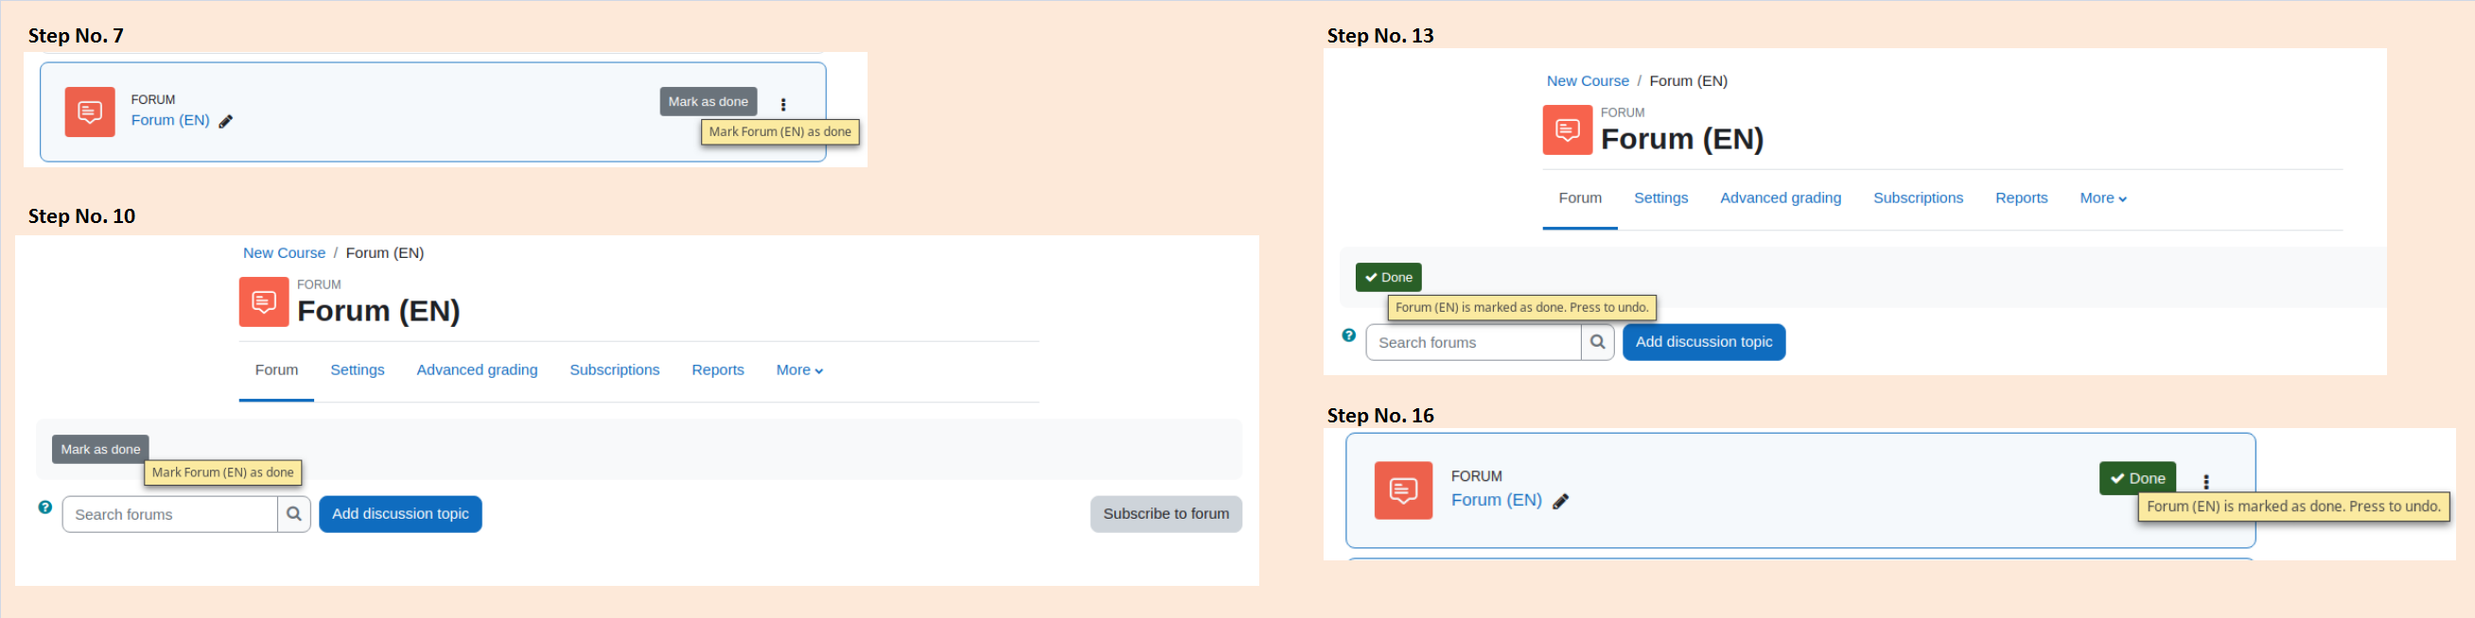This screenshot has height=618, width=2475.
Task: Toggle Mark as done in Step 7
Action: [708, 102]
